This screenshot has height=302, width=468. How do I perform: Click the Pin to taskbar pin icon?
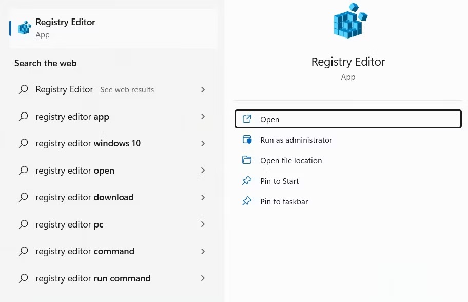[x=247, y=201]
